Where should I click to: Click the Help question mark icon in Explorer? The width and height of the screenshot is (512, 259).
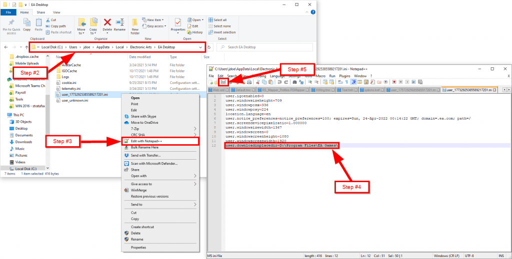click(313, 12)
